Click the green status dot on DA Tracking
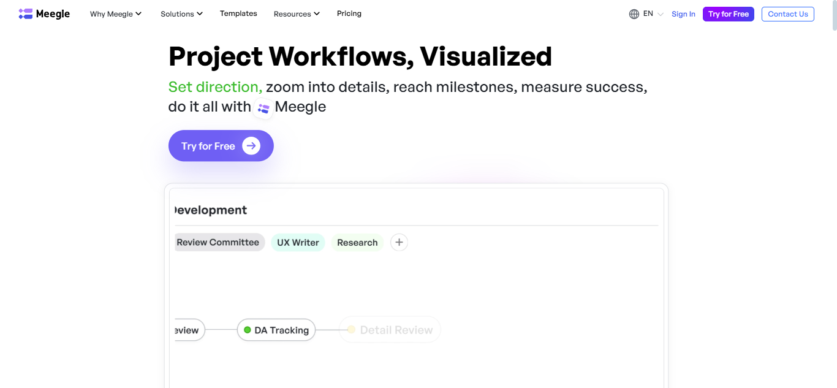Image resolution: width=837 pixels, height=388 pixels. [x=248, y=330]
